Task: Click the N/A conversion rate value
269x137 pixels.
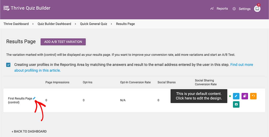Action: tap(123, 100)
